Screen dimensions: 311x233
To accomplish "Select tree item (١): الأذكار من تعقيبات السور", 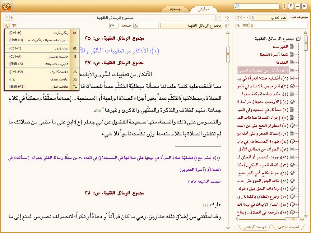I will tap(263, 70).
